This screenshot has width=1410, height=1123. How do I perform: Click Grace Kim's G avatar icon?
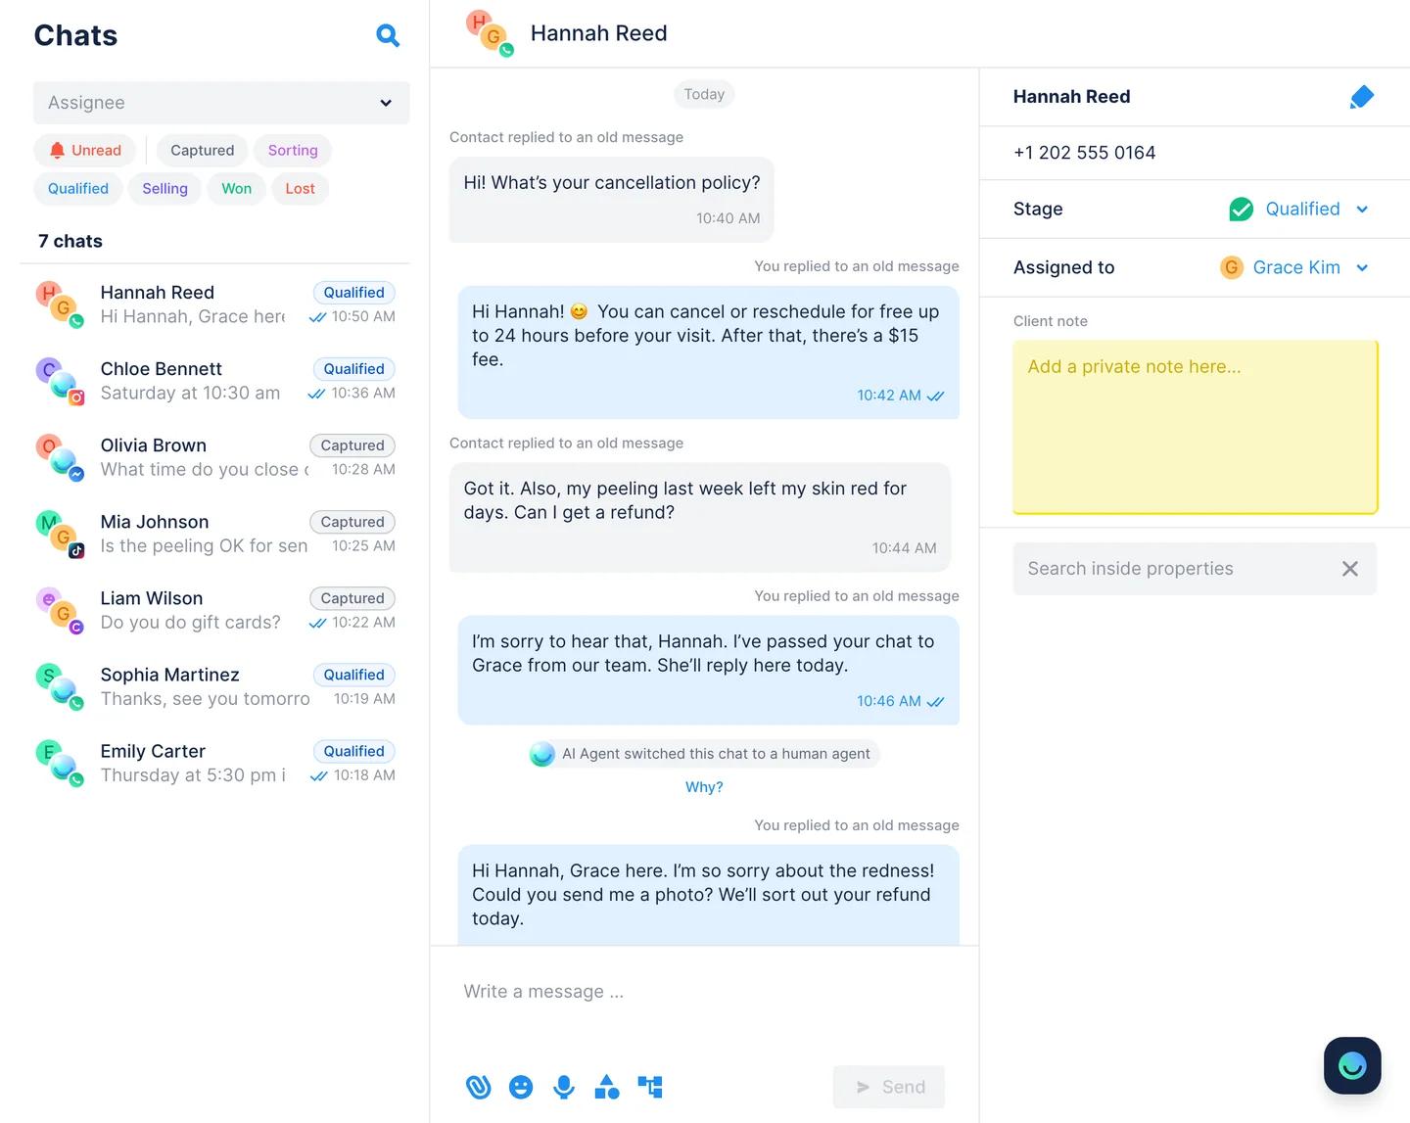tap(1231, 267)
